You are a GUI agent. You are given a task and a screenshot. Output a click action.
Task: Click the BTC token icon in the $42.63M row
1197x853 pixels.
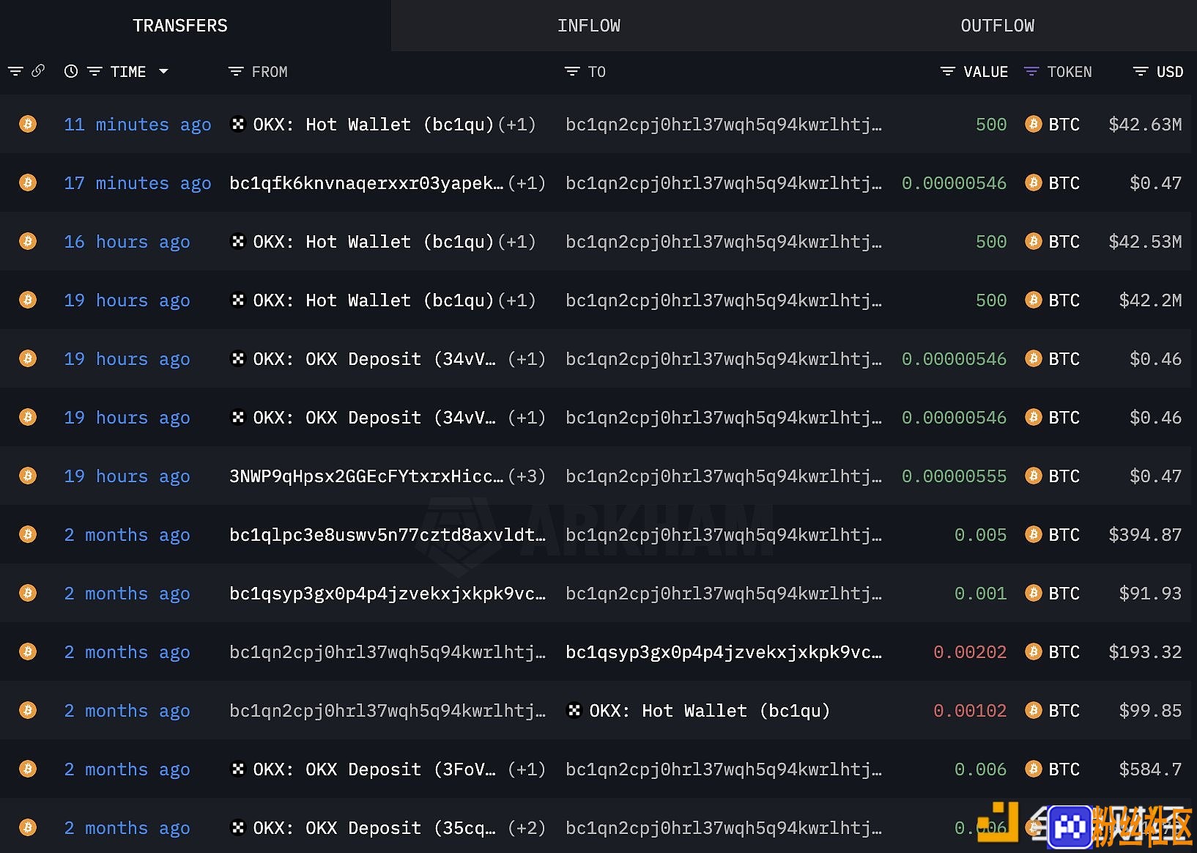pos(1034,124)
